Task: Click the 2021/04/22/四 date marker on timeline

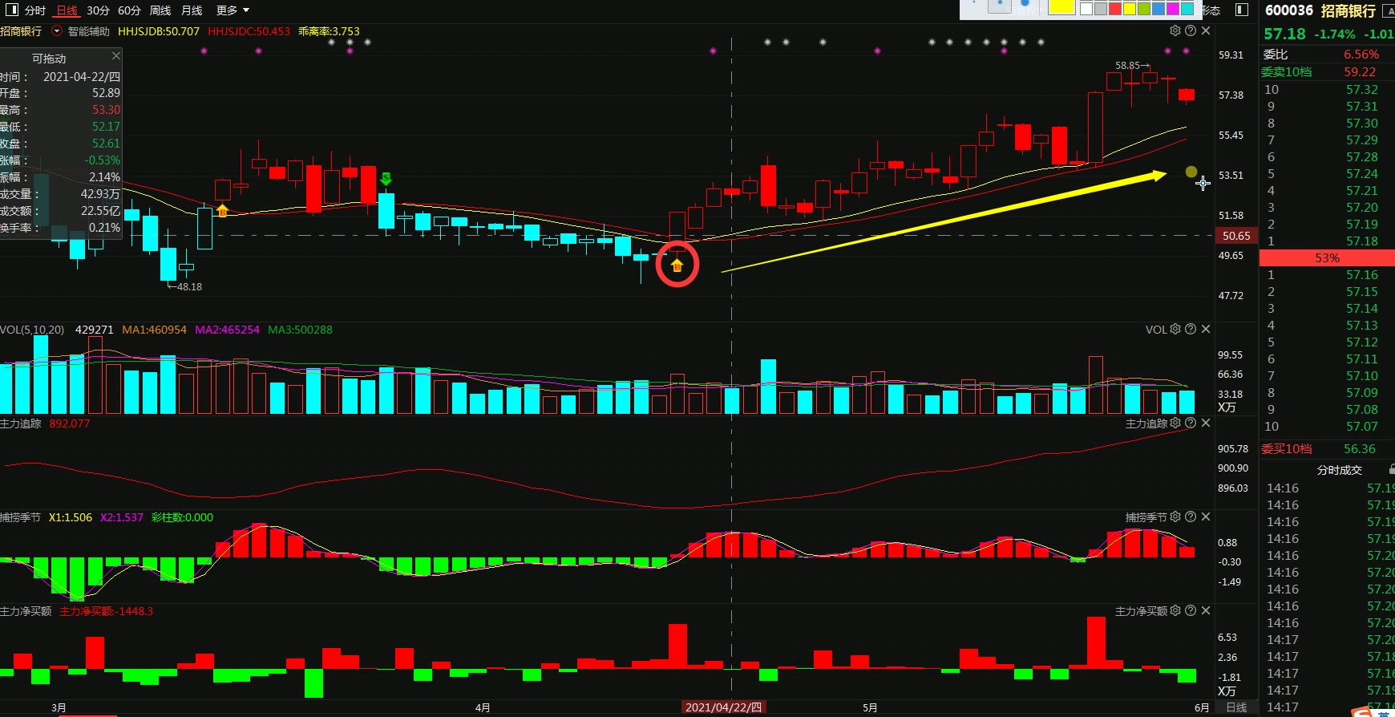Action: pos(724,707)
